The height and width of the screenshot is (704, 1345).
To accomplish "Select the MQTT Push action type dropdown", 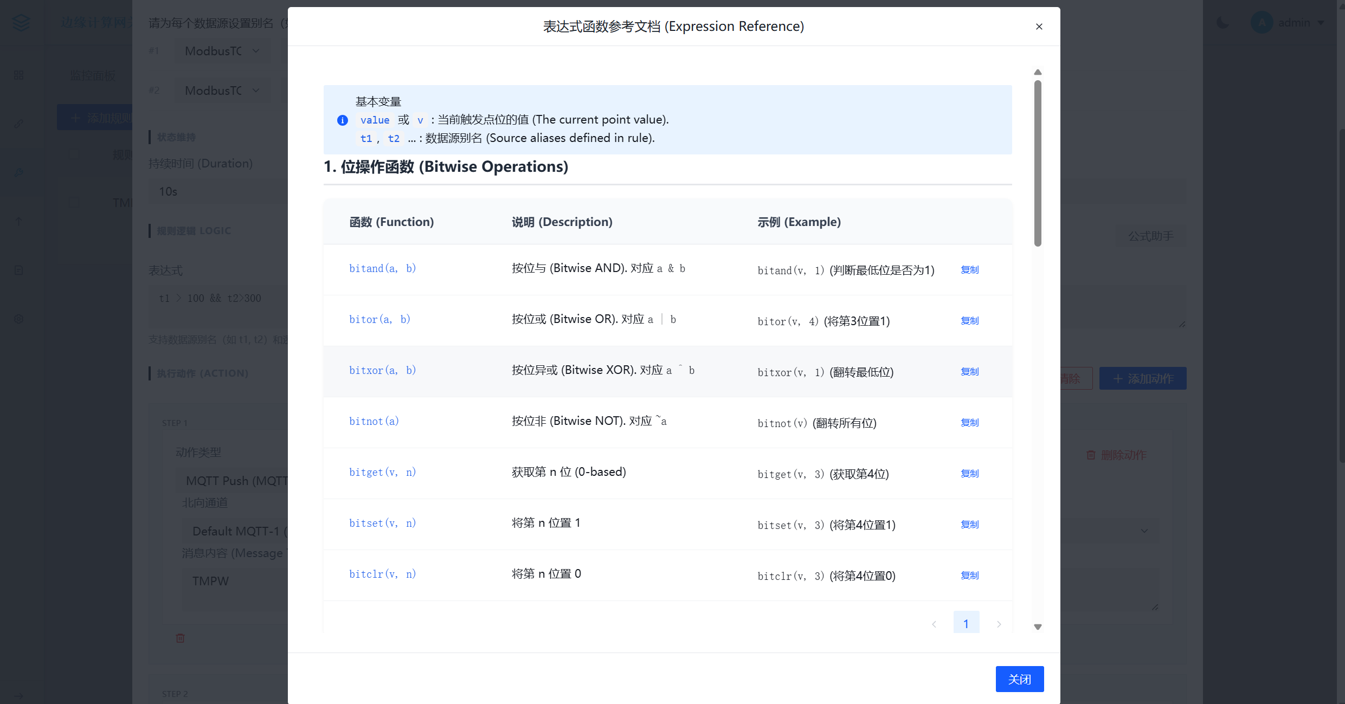I will 233,481.
